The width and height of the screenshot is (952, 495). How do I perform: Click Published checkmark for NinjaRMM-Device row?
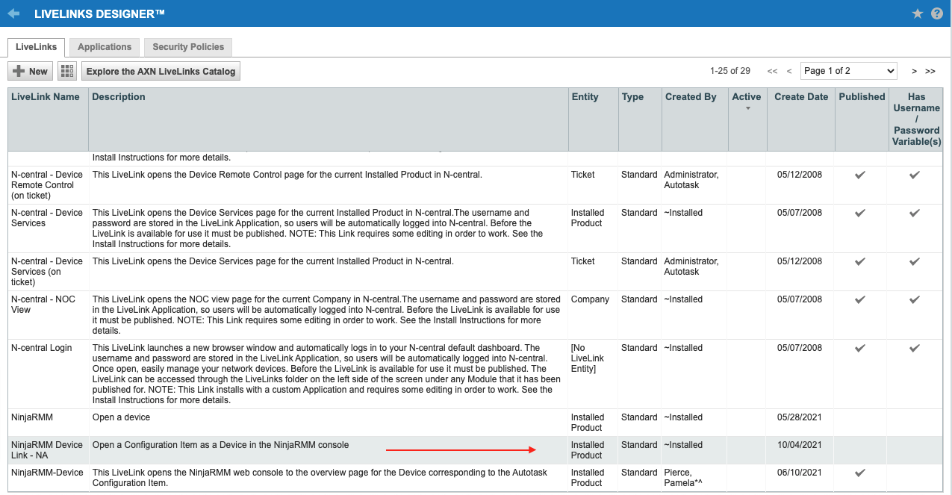[860, 473]
